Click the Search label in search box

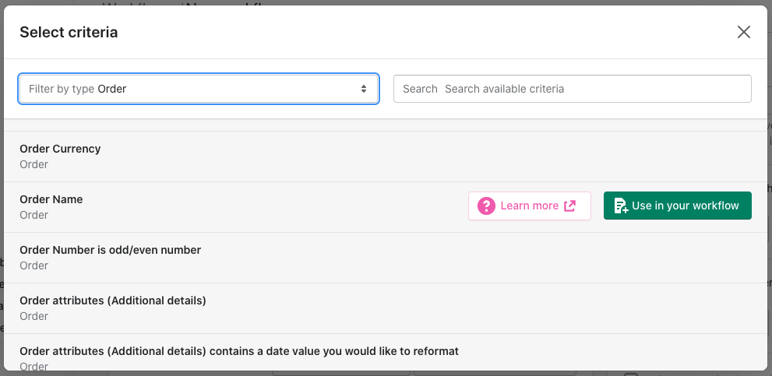pos(420,89)
